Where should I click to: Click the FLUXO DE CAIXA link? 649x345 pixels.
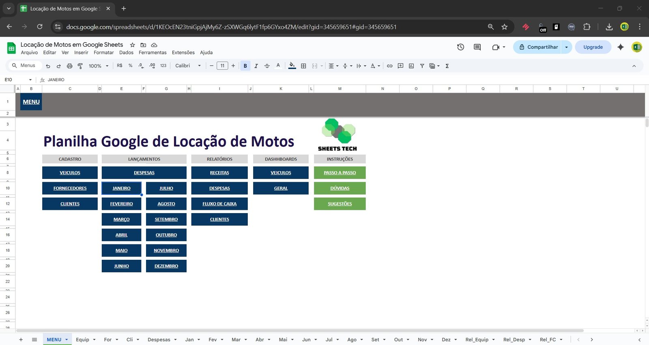(219, 204)
